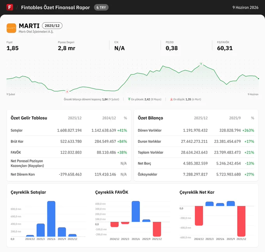Click the Net Borç value 4.585.382.559
265x252 pixels.
point(195,163)
